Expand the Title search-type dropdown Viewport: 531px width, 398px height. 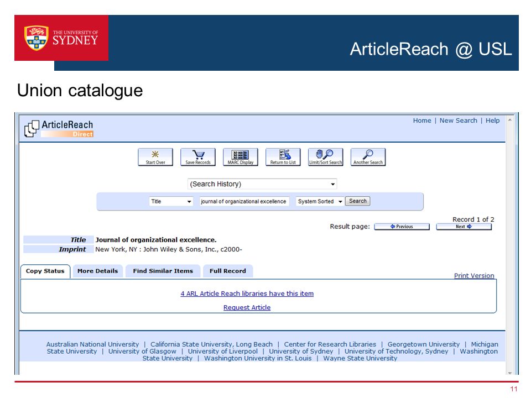pos(171,201)
